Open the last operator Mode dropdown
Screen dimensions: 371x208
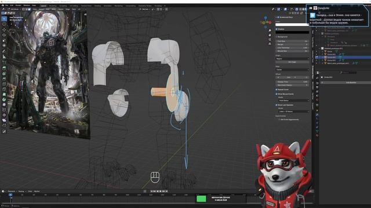click(x=294, y=112)
